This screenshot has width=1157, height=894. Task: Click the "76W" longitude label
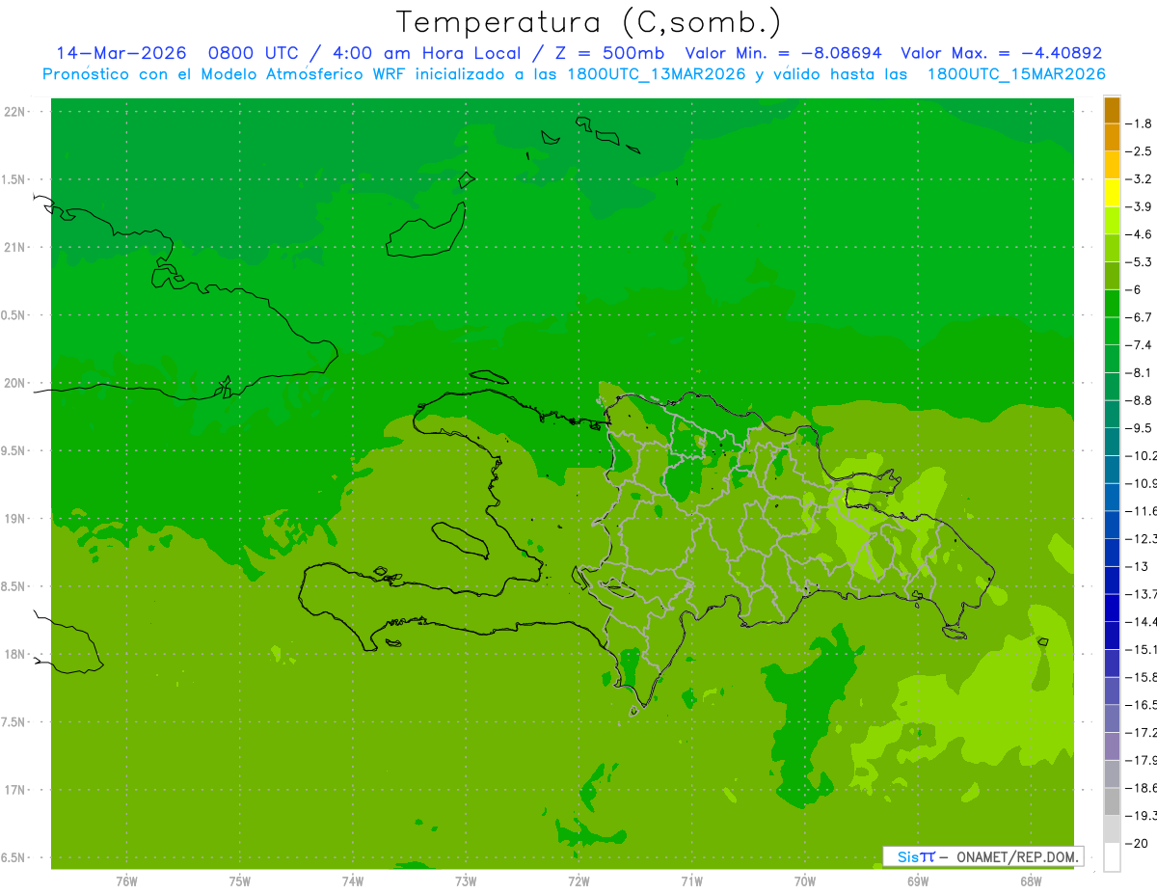126,881
